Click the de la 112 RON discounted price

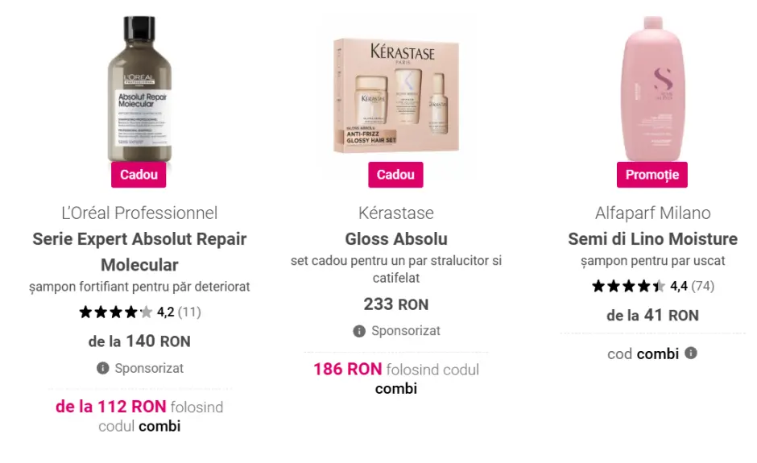110,407
